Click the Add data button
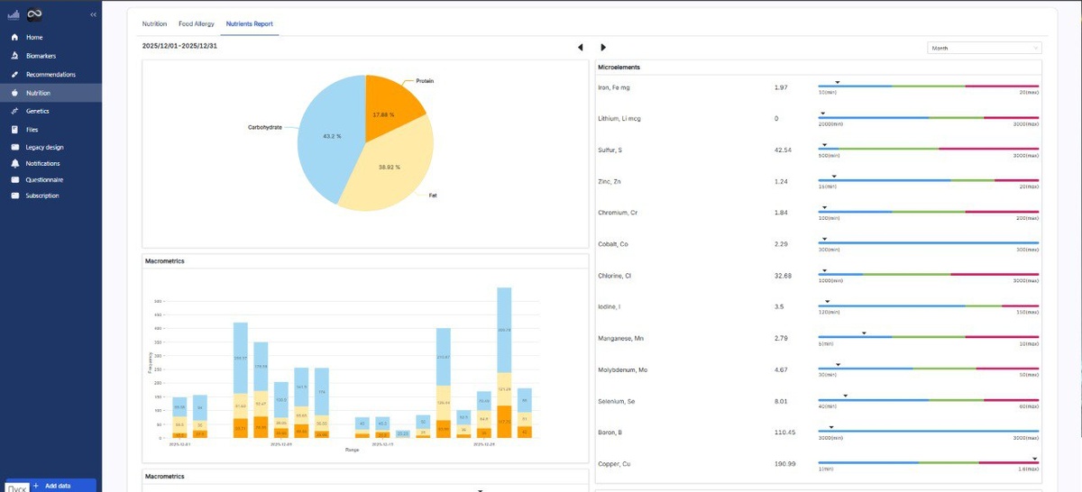Image resolution: width=1082 pixels, height=492 pixels. coord(51,485)
